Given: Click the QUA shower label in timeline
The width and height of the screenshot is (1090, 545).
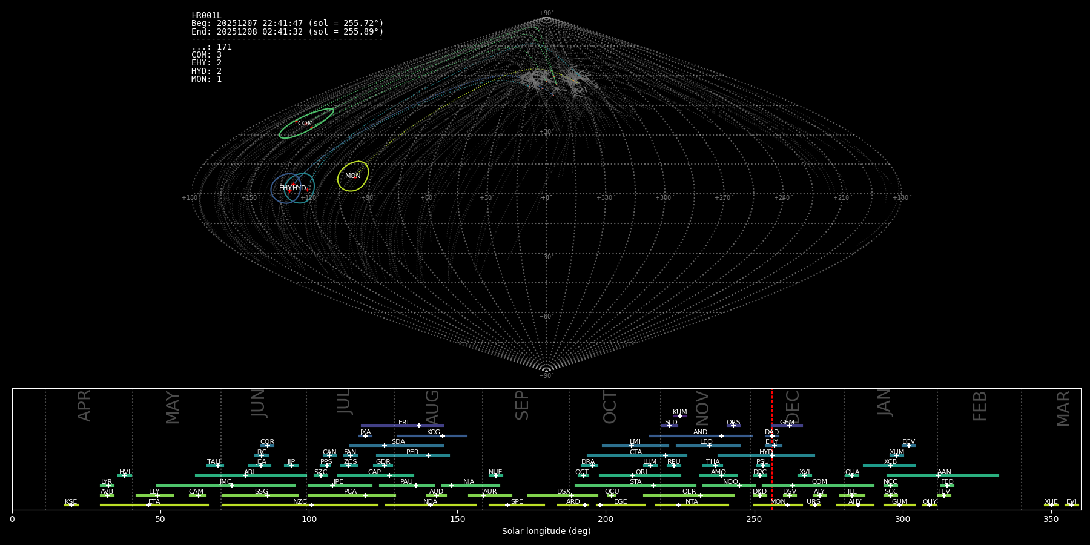Looking at the screenshot, I should point(852,472).
